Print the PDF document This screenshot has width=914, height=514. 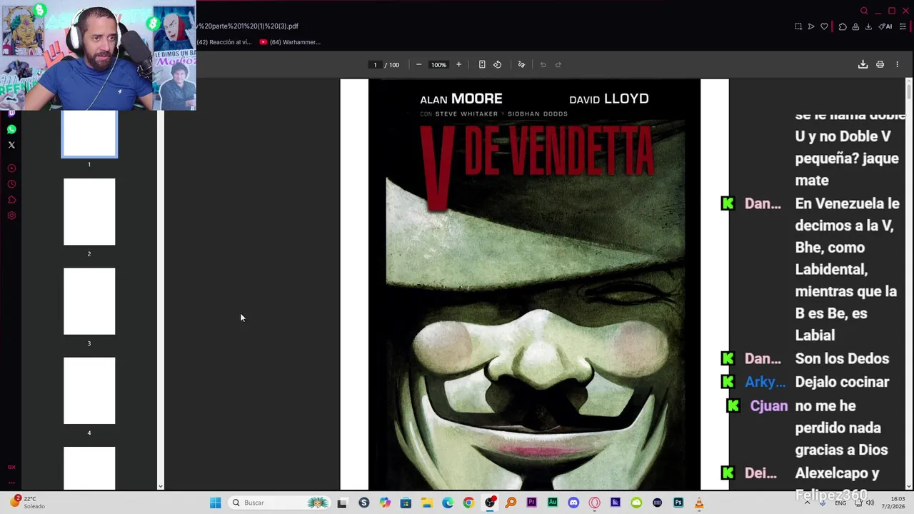880,64
